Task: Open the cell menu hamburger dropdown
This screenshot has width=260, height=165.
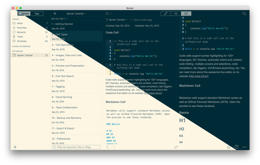Action: click(109, 14)
